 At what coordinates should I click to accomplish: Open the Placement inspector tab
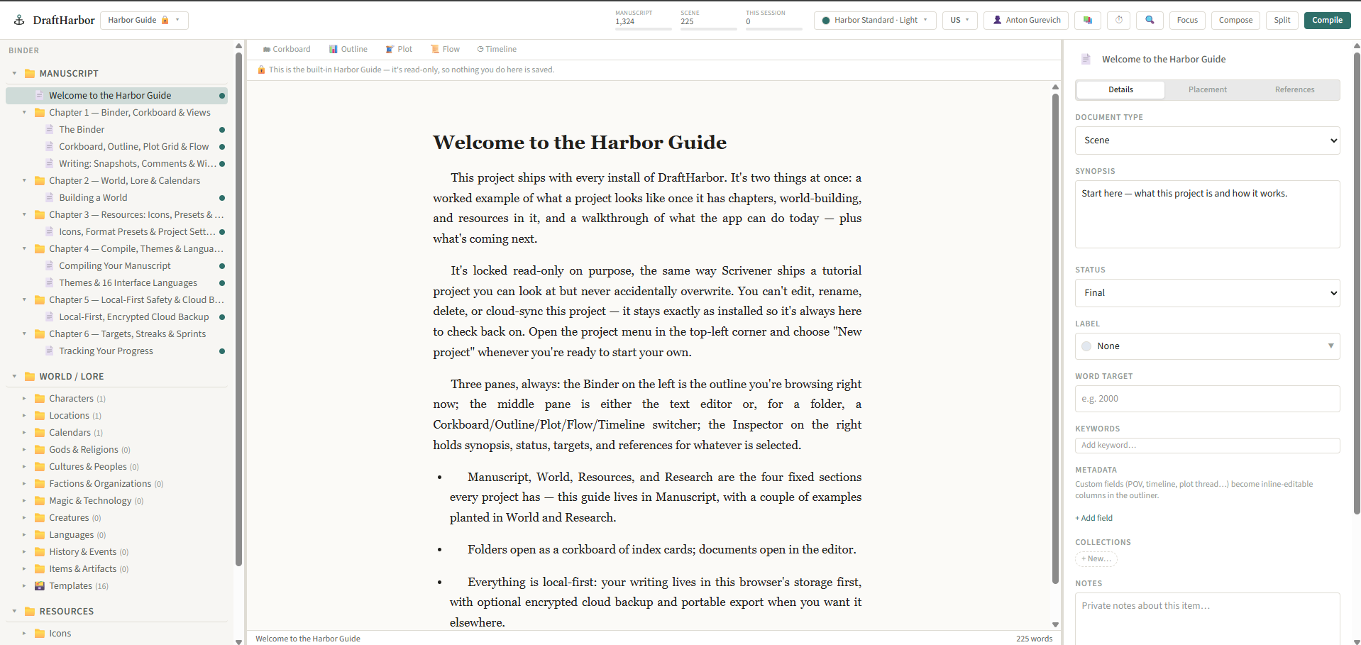point(1207,89)
